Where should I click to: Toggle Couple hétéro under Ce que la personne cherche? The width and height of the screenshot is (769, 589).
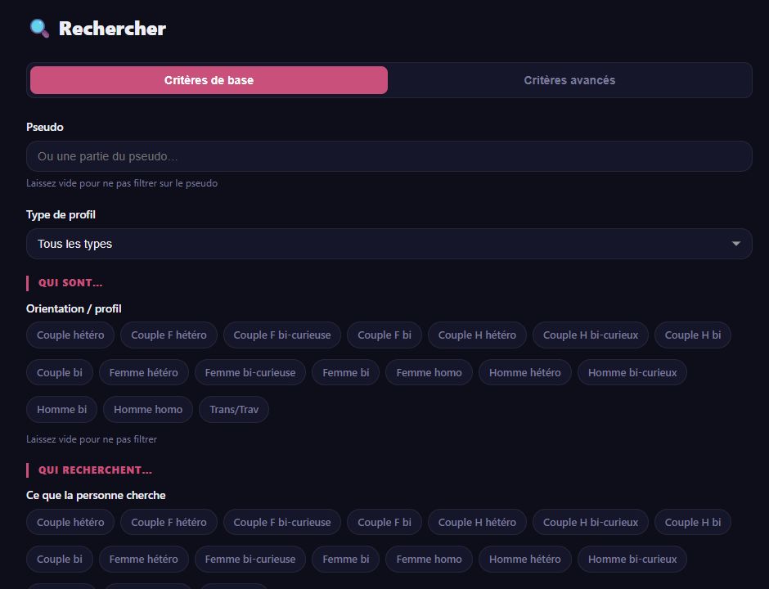pos(70,522)
